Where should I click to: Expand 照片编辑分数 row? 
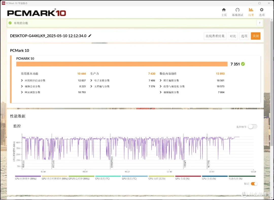[x=161, y=80]
